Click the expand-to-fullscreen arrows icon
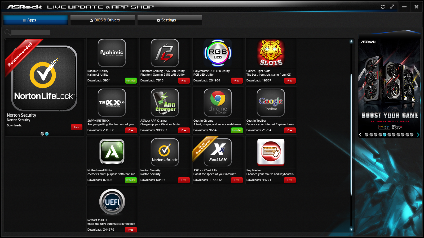The height and width of the screenshot is (238, 424). tap(392, 7)
